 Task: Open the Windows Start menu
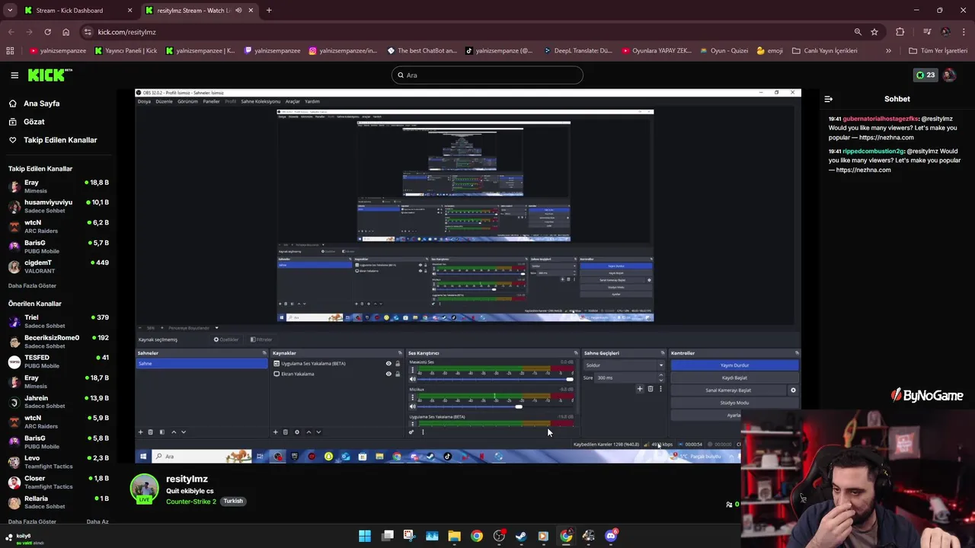click(x=365, y=536)
